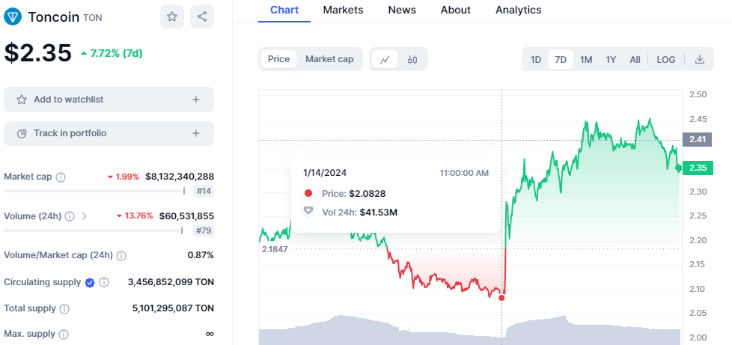Open the About tab

tap(456, 10)
